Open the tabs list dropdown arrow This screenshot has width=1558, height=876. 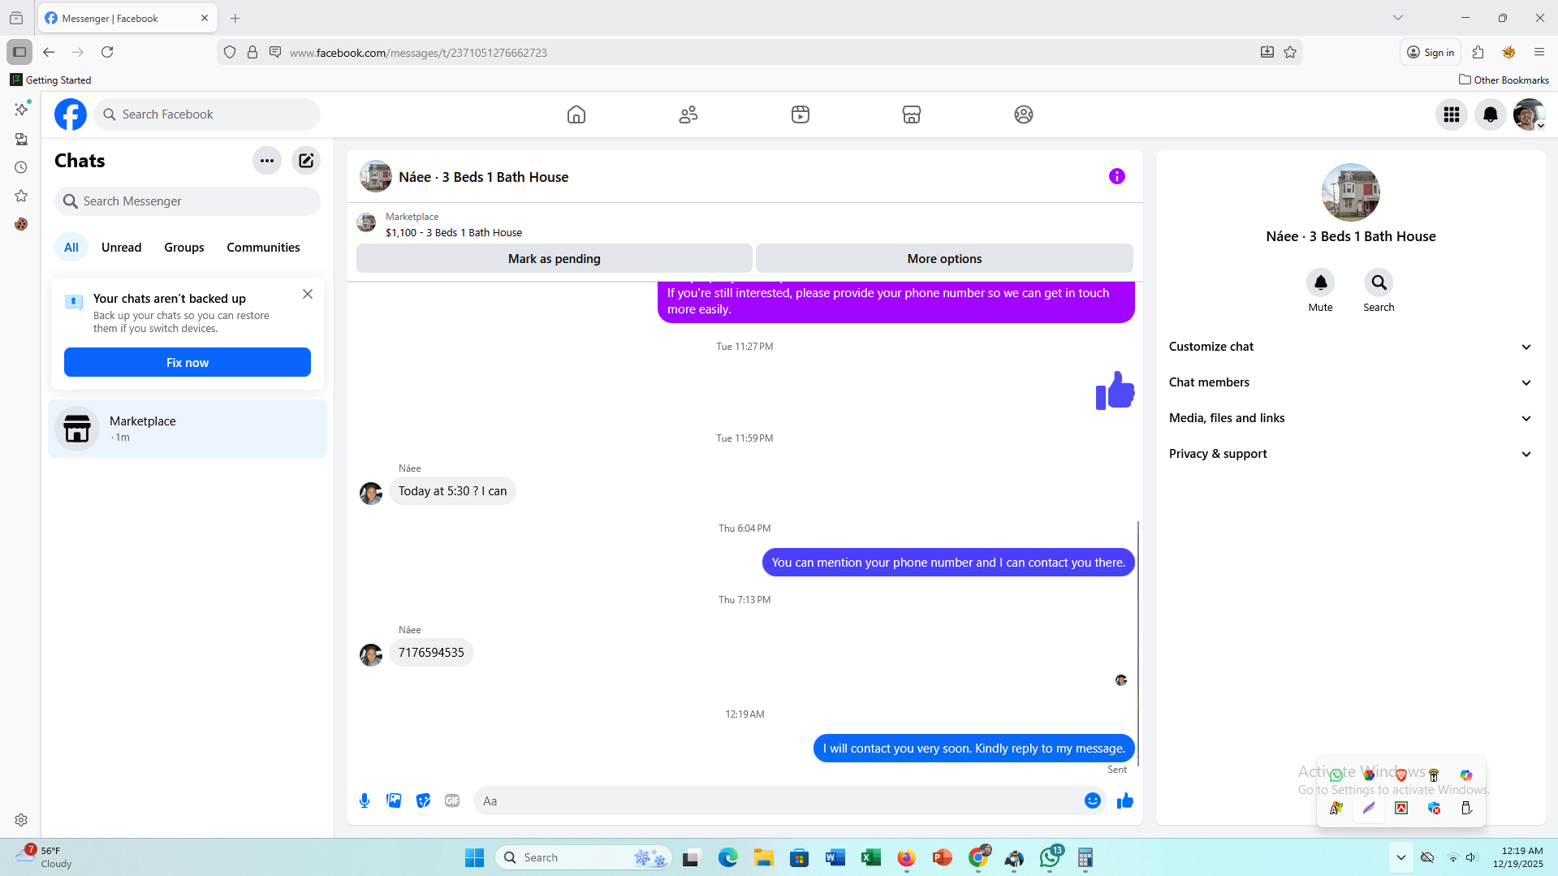pyautogui.click(x=1398, y=18)
